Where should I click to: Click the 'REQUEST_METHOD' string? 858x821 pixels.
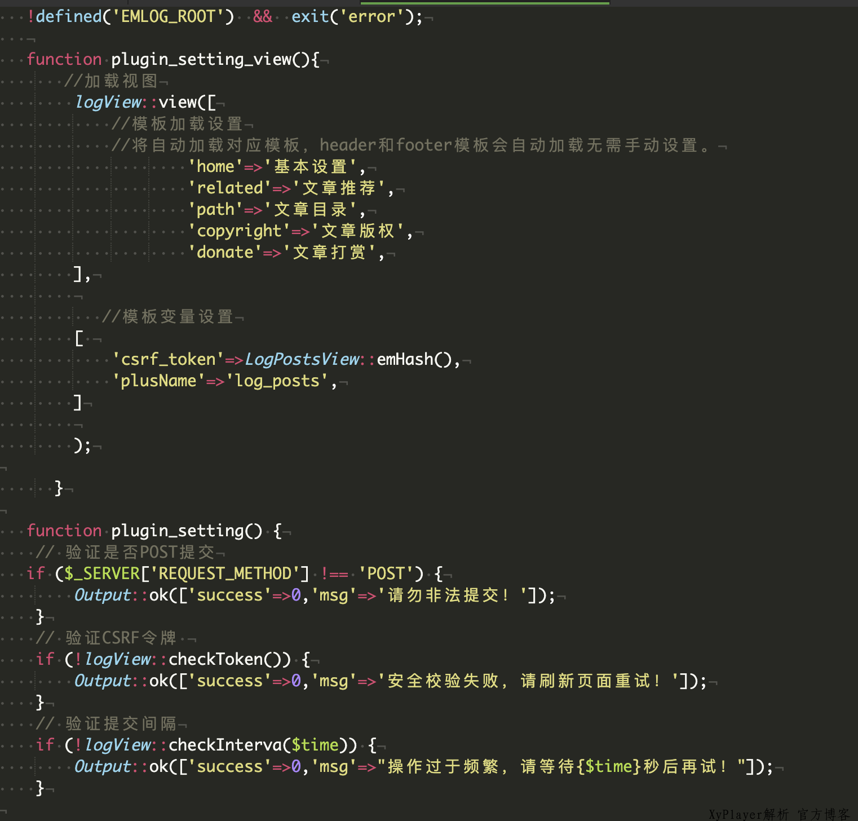224,573
